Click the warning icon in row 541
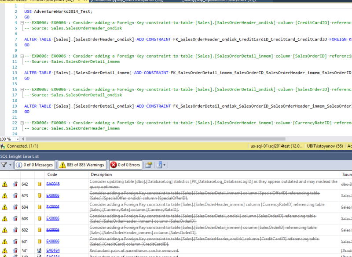Screen dimensions: 352x257 coord(5,250)
